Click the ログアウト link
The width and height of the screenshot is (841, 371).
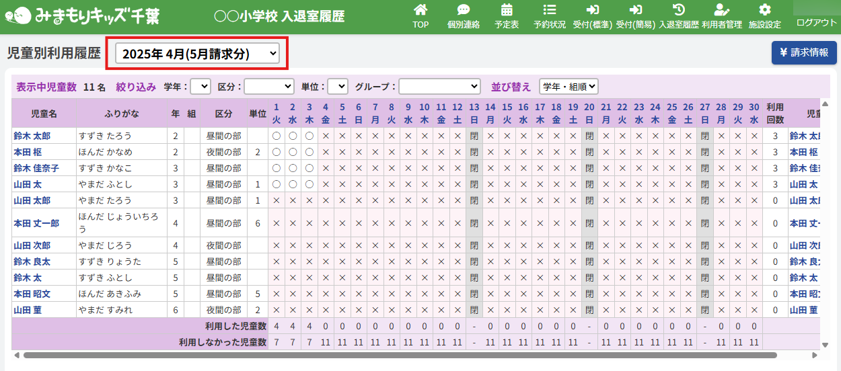817,23
